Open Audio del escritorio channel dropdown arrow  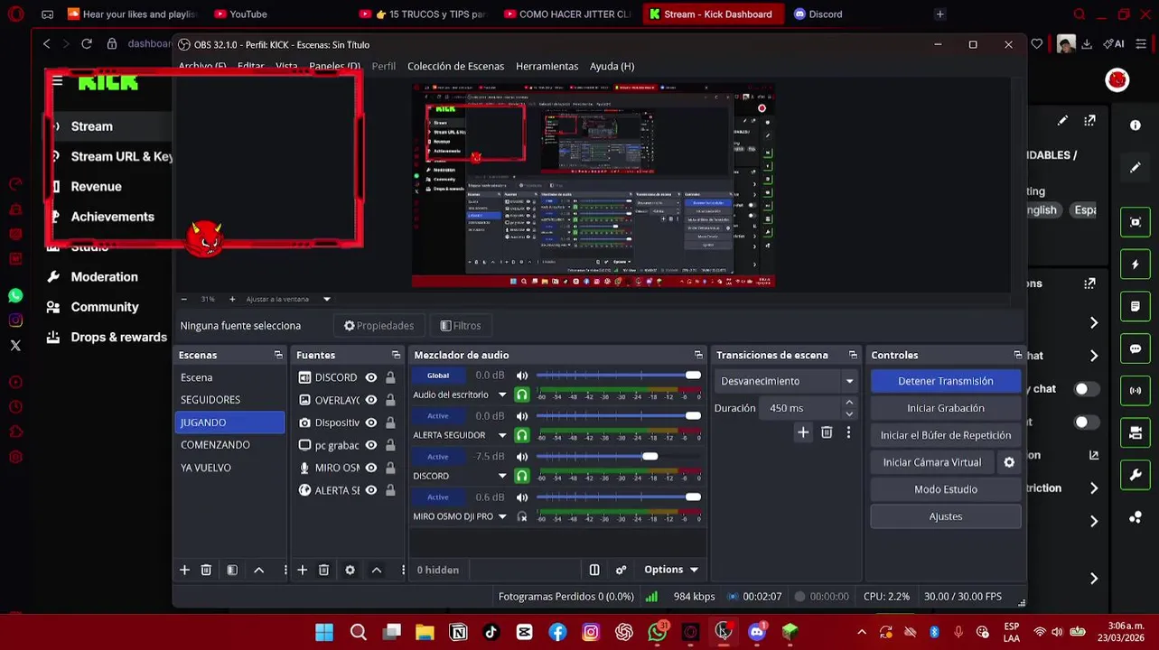502,395
